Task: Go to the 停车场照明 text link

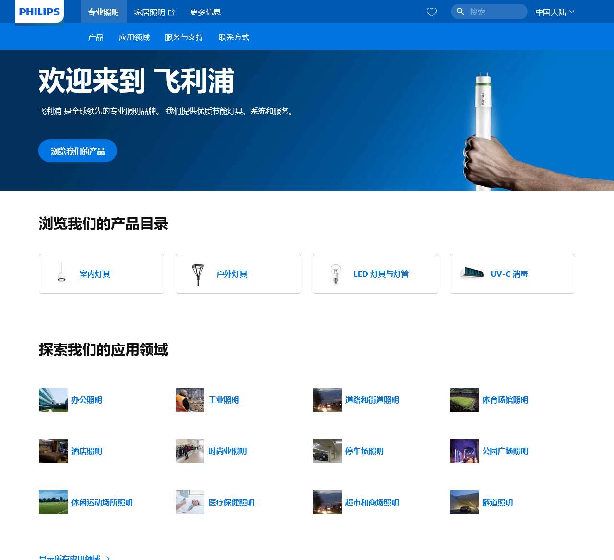Action: pos(365,451)
